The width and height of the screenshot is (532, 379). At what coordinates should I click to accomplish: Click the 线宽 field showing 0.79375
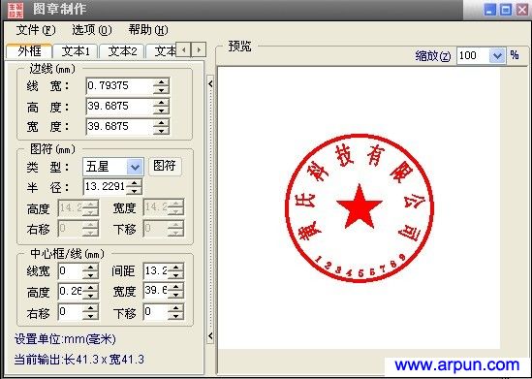(x=119, y=86)
